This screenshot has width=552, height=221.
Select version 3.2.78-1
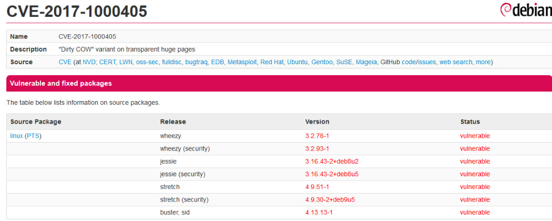click(317, 136)
